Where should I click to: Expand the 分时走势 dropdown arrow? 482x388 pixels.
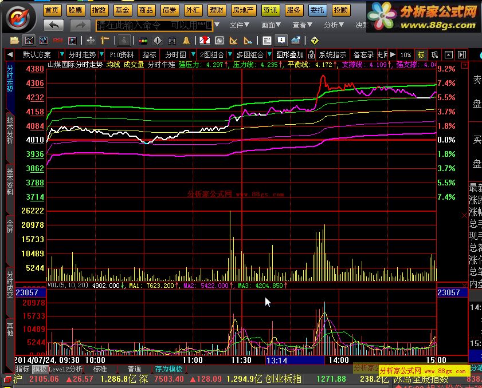101,54
